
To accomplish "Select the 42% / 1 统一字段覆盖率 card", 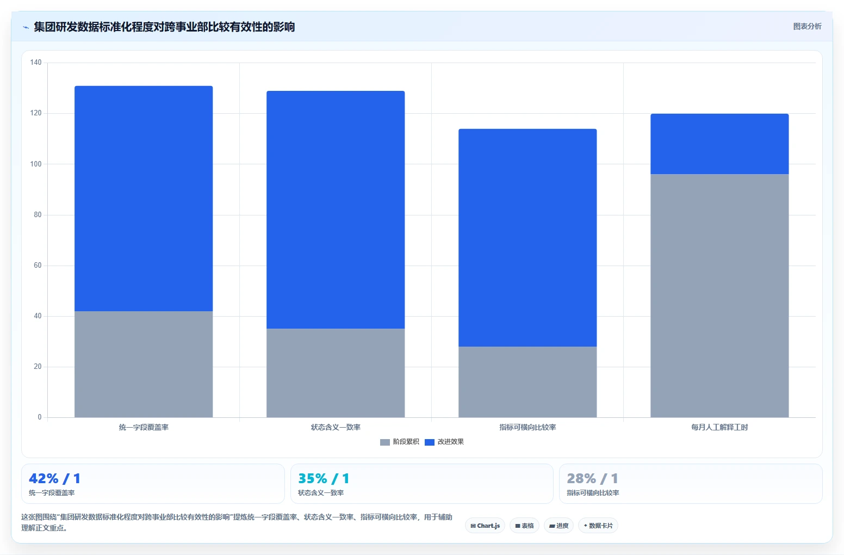I will (x=153, y=484).
